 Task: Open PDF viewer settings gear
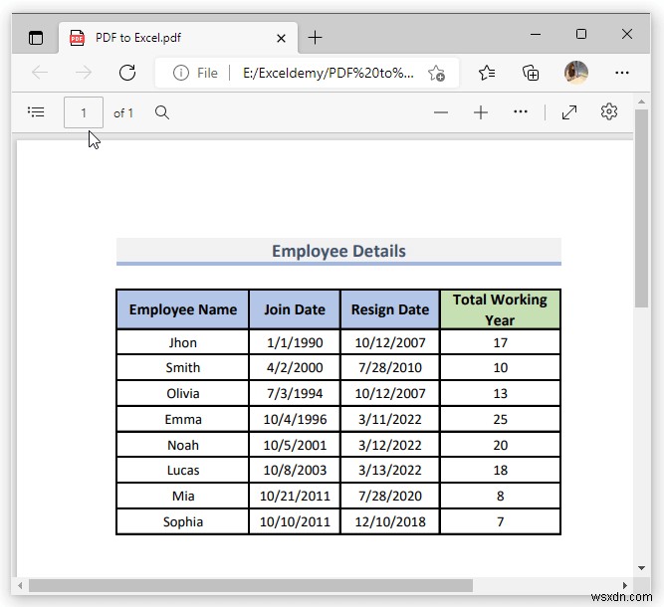pos(609,111)
